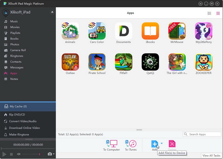The image size is (223, 159).
Task: Click the search magnifier icon
Action: [186, 134]
